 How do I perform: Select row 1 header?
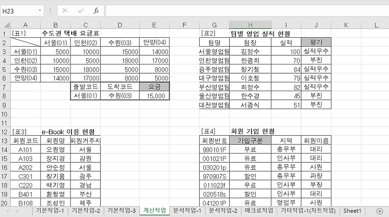coord(5,34)
